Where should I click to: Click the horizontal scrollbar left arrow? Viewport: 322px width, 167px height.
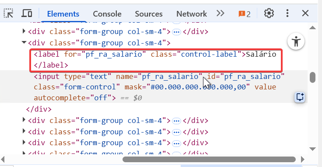tap(3, 159)
